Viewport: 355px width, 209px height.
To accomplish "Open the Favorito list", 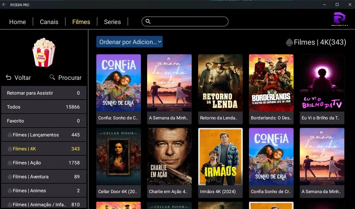I will click(44, 121).
